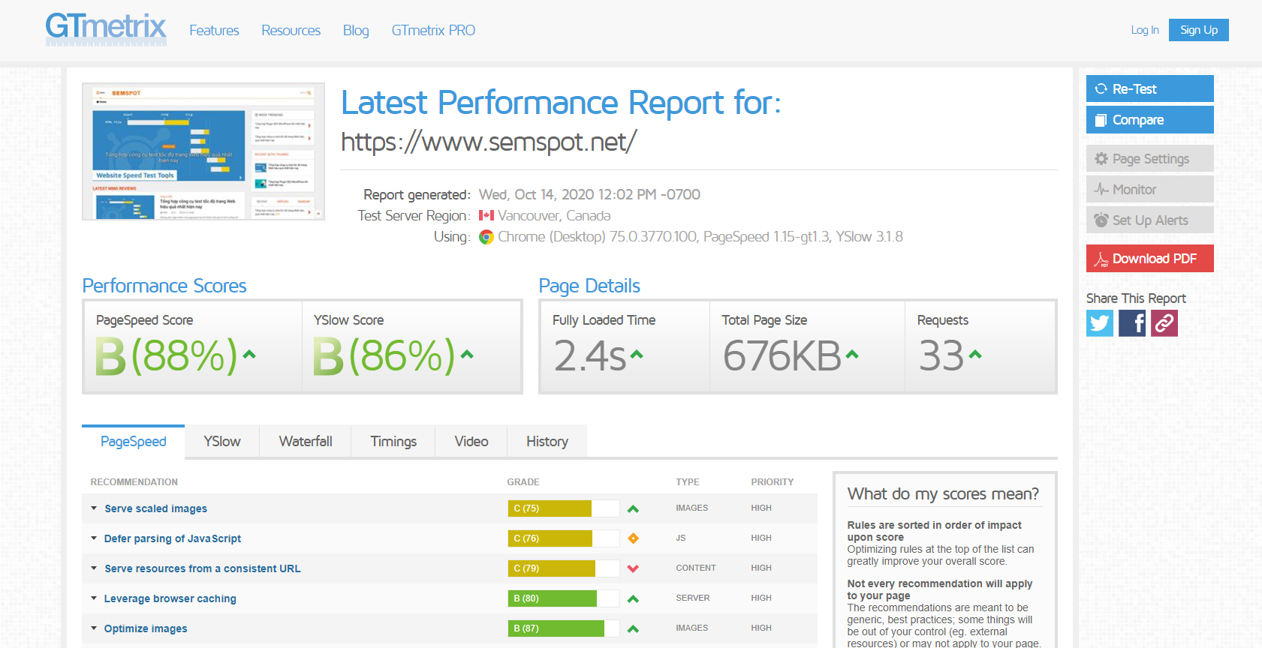Click orange diamond in Defer parsing row
The image size is (1262, 648).
(633, 538)
